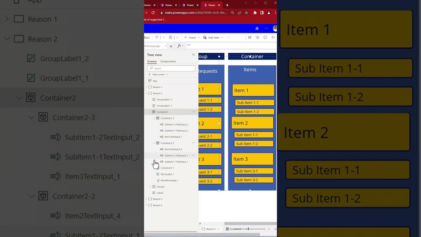Click the Undo icon in toolbar
Screen dimensions: 421x237
coord(157,38)
